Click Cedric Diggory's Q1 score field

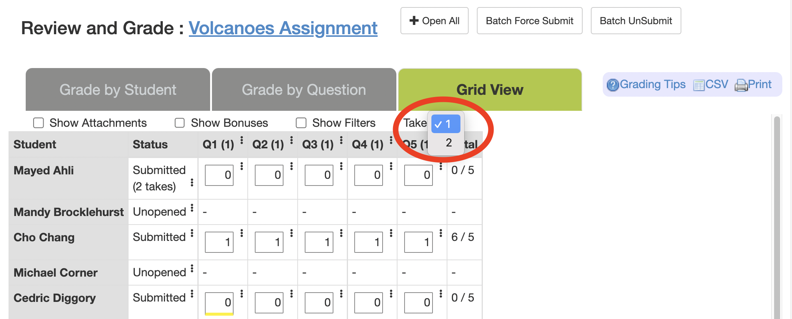[x=219, y=302]
